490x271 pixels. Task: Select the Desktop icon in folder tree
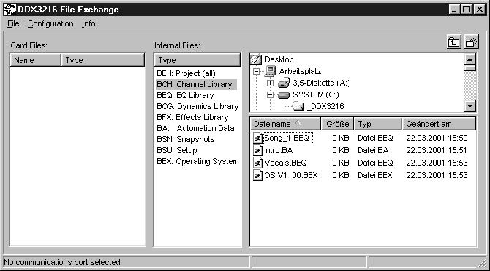256,59
